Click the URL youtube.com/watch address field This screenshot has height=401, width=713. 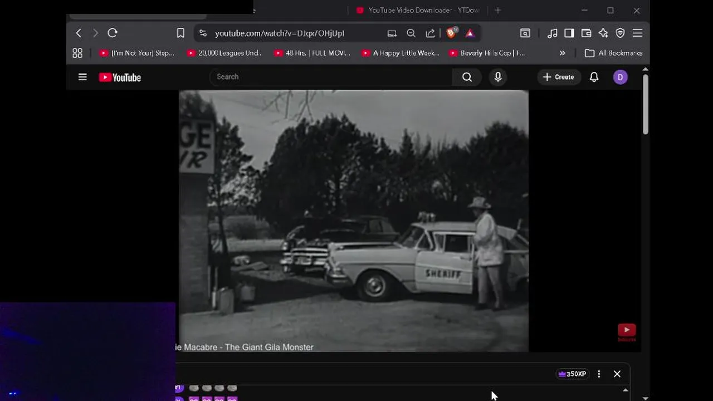pyautogui.click(x=280, y=33)
